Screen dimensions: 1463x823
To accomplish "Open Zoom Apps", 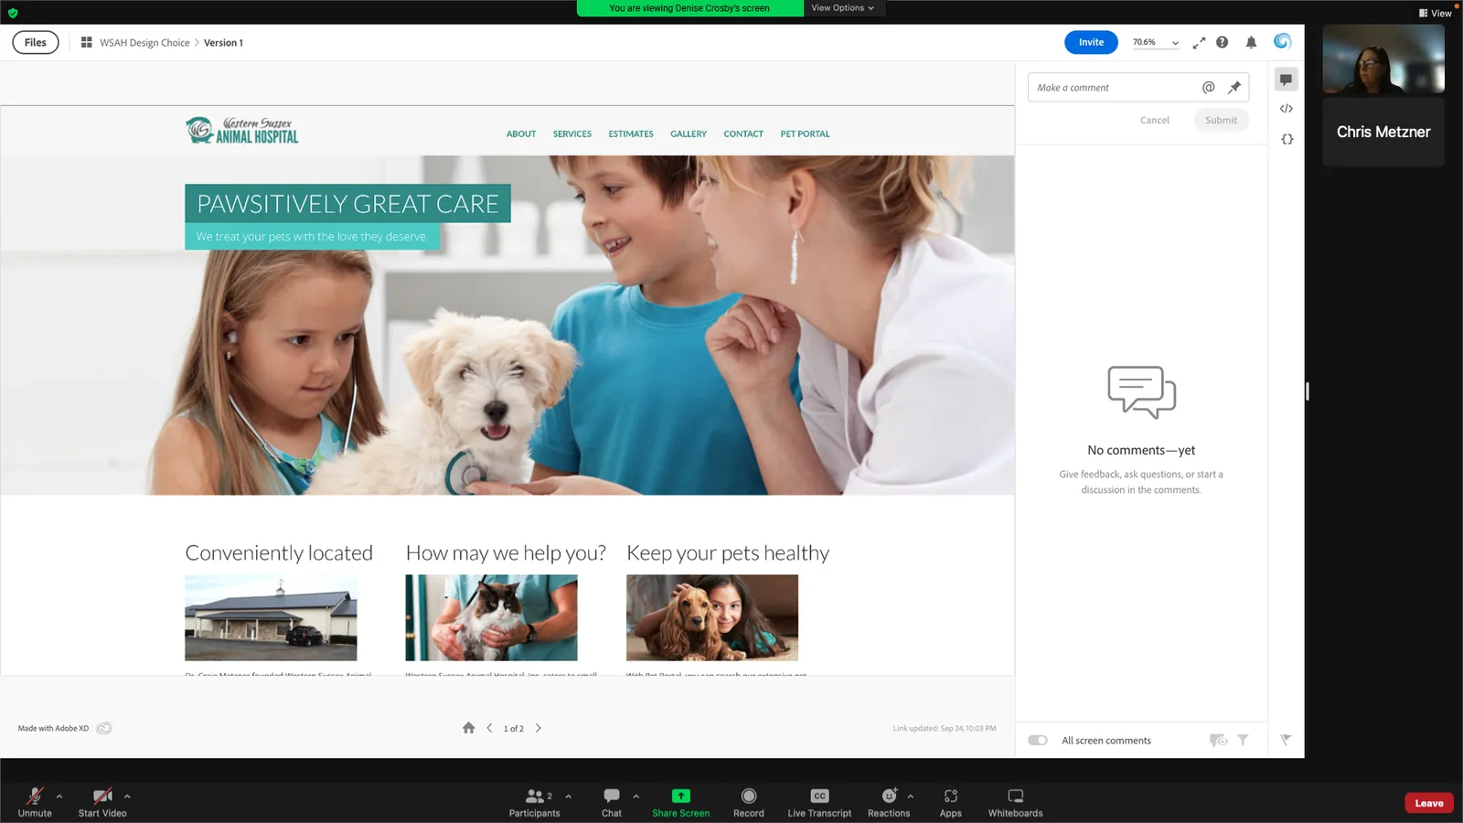I will [951, 802].
